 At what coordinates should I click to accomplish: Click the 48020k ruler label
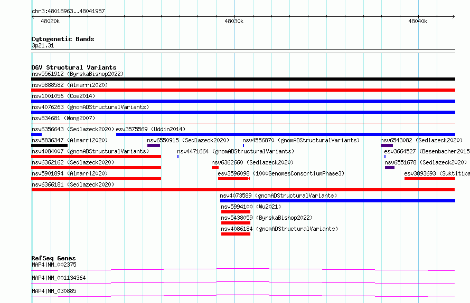50,21
